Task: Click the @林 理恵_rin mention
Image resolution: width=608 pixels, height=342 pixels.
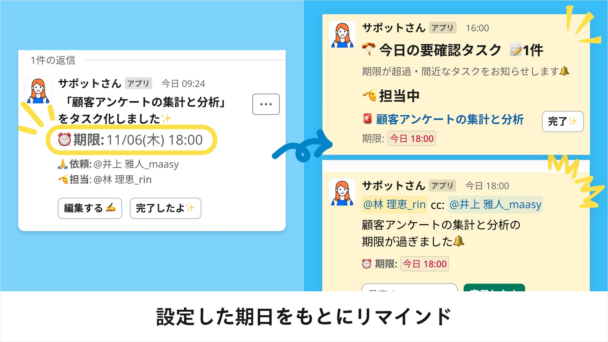Action: [395, 205]
